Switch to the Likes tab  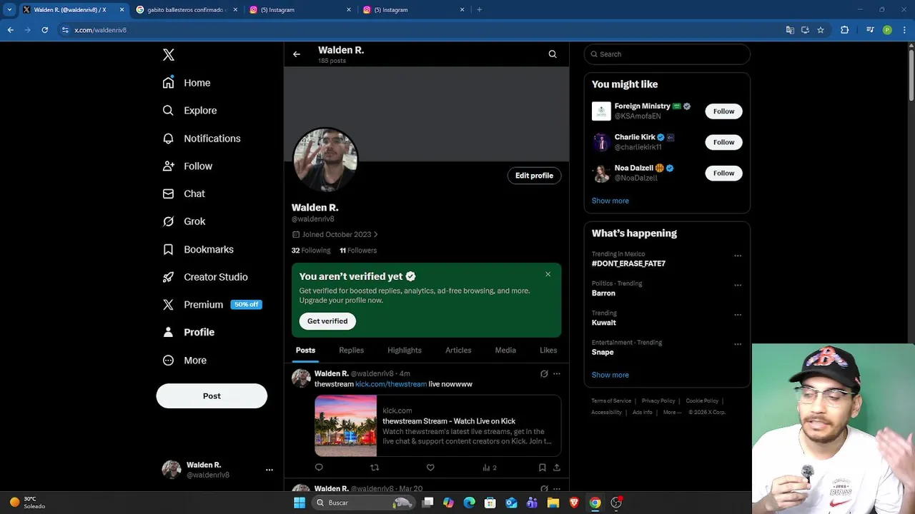(548, 351)
